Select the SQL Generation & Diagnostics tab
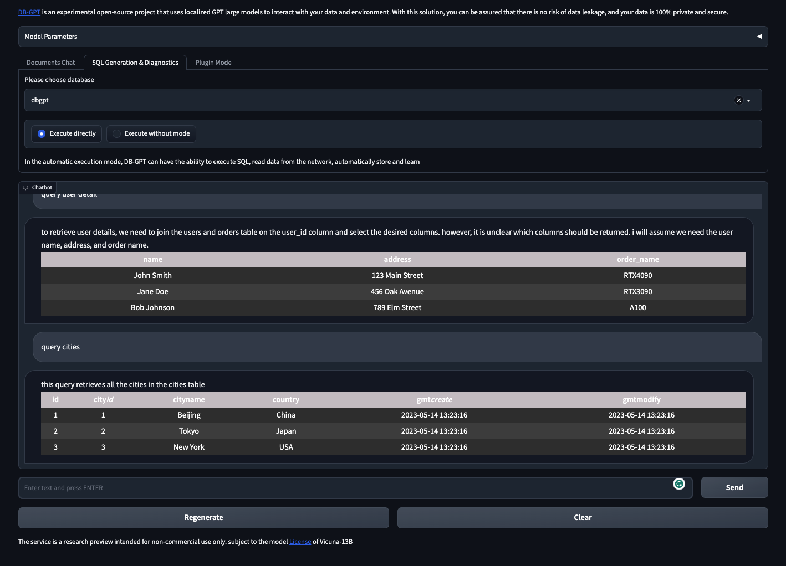This screenshot has height=566, width=786. click(x=135, y=63)
